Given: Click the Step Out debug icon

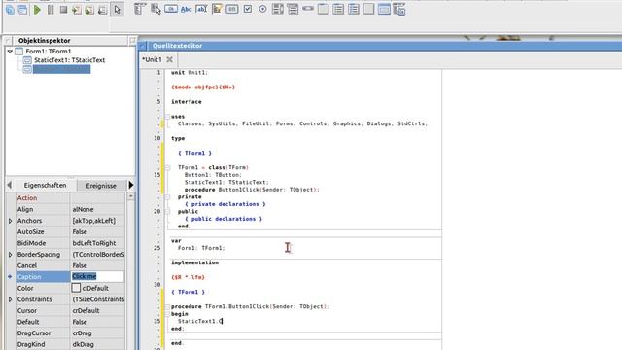Looking at the screenshot, I should coord(103,10).
